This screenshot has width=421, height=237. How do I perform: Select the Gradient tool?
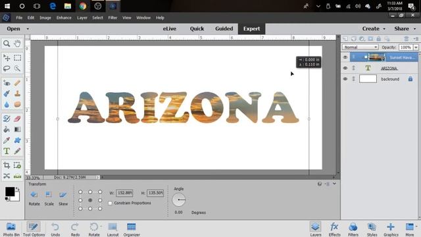tap(18, 130)
